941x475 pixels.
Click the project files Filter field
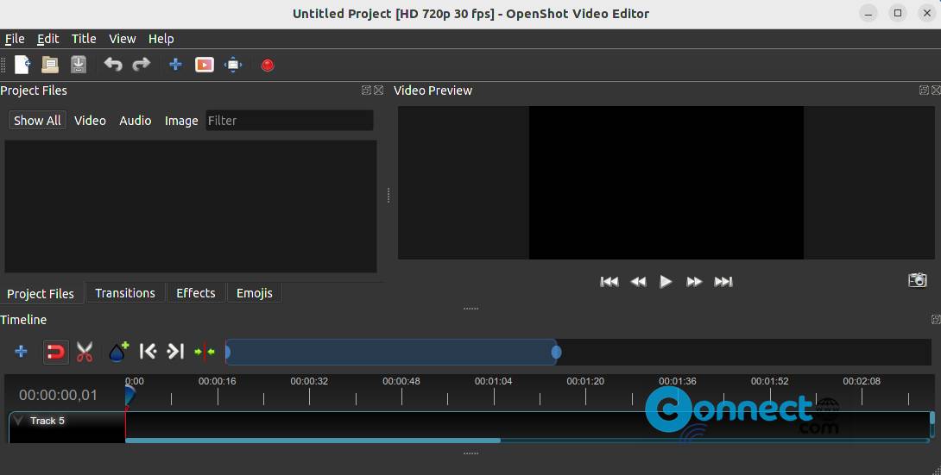(289, 121)
